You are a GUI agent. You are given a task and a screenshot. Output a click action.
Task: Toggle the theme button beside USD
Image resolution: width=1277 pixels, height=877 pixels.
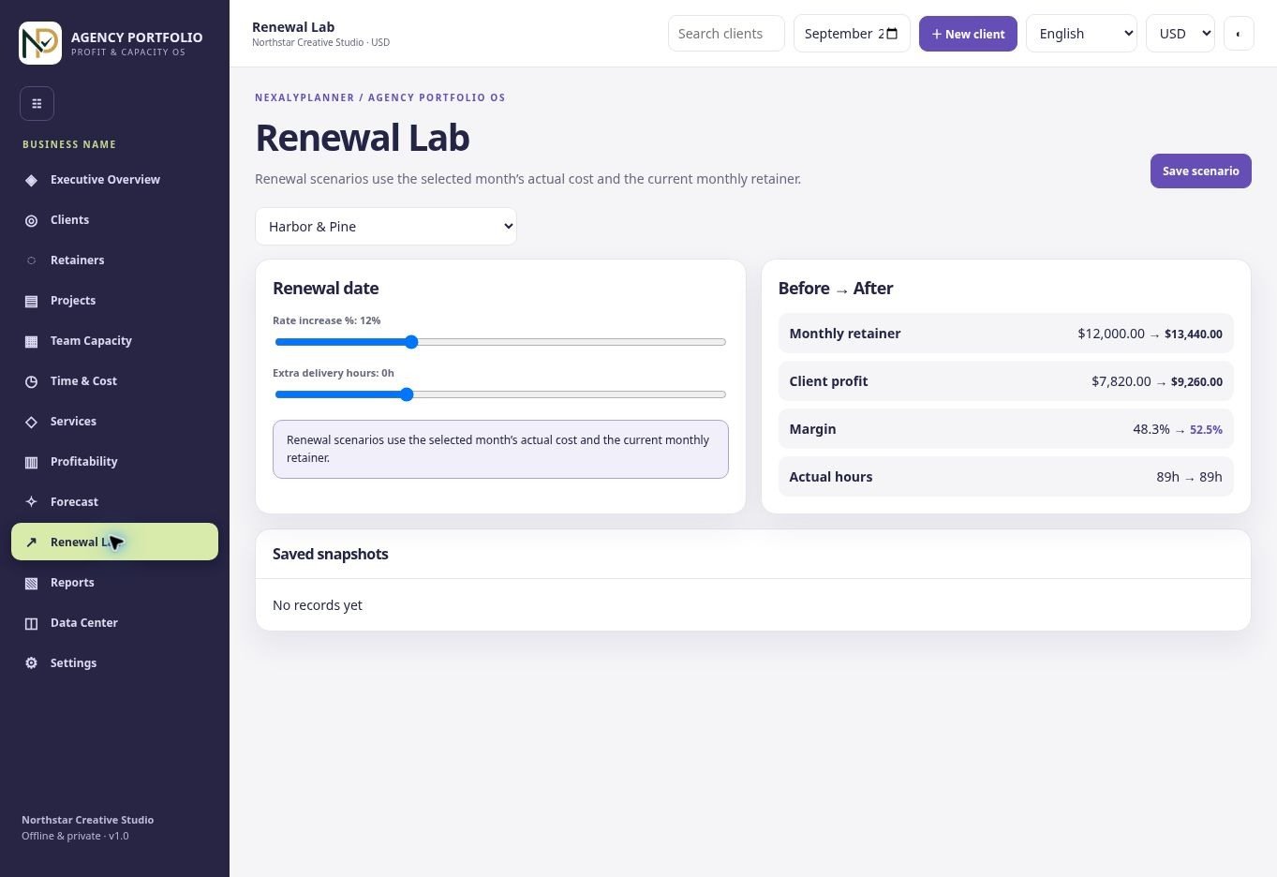(x=1239, y=34)
